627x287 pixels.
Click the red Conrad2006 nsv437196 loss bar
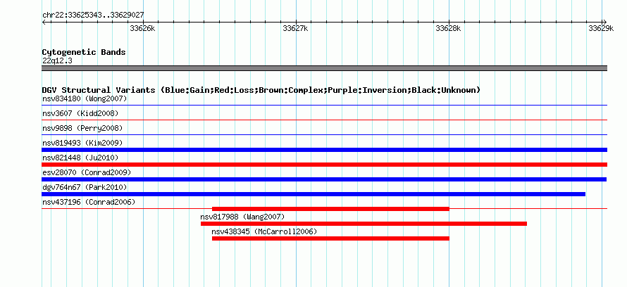point(330,209)
